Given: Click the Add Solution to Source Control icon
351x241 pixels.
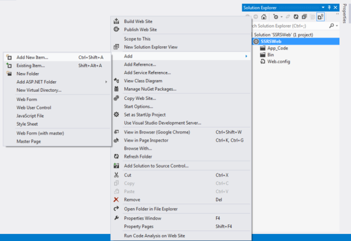Looking at the screenshot, I should (116, 166).
